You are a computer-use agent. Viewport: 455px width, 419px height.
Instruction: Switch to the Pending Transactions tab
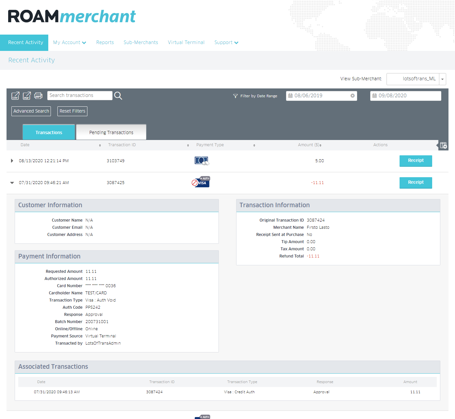(x=111, y=132)
